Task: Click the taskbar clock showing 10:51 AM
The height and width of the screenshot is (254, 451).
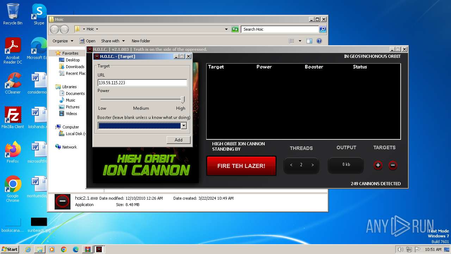Action: 433,249
